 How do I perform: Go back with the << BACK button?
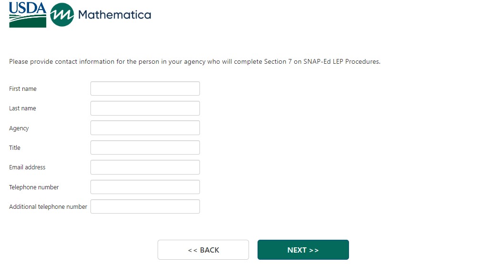(203, 250)
